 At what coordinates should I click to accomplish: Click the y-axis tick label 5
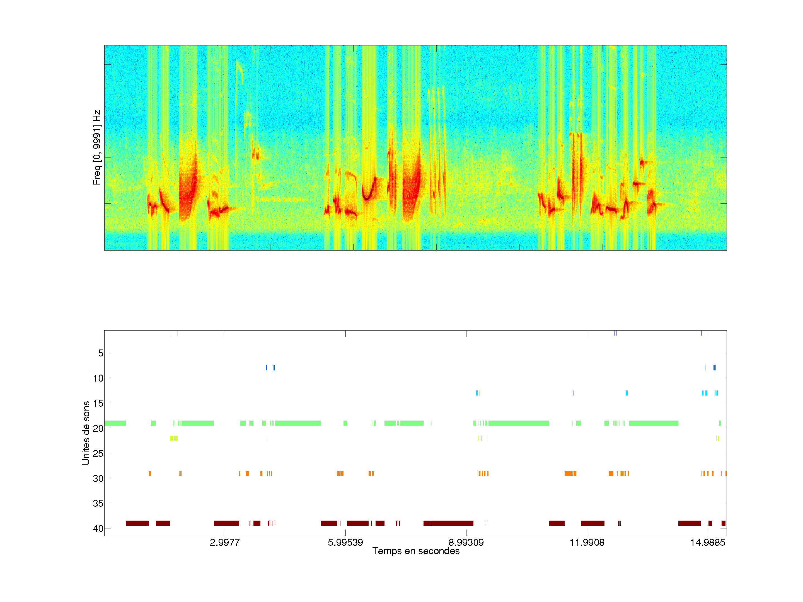[x=101, y=353]
